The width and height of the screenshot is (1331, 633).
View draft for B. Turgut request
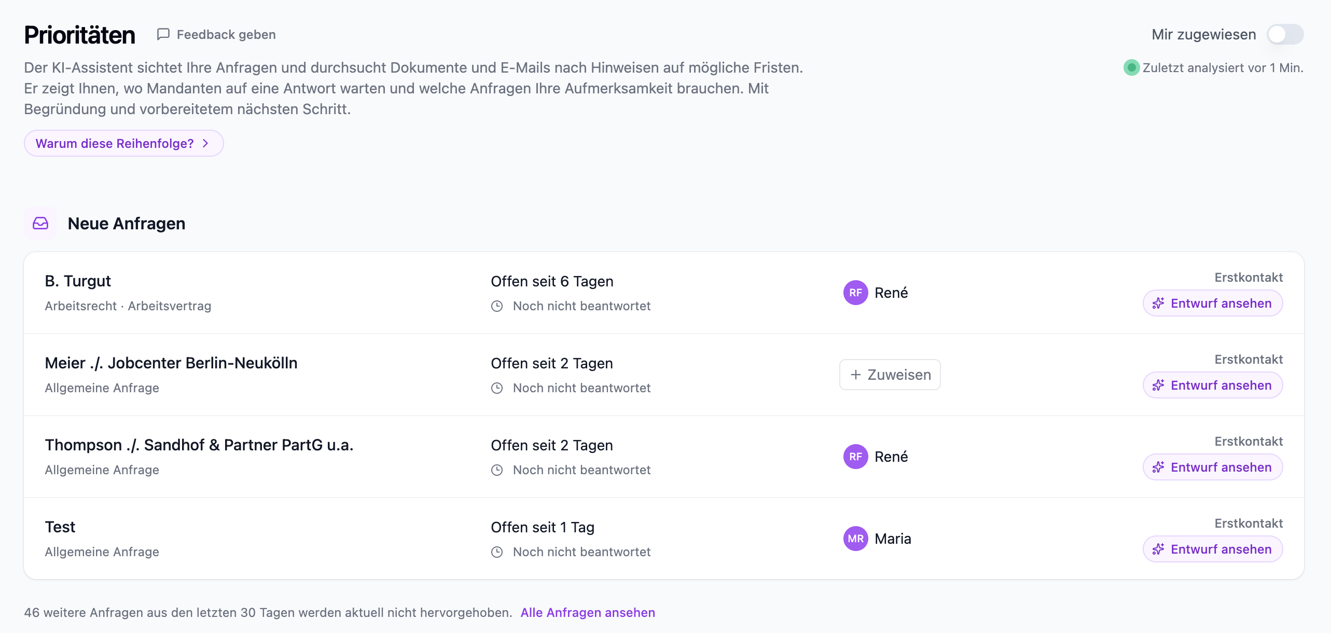(1213, 303)
